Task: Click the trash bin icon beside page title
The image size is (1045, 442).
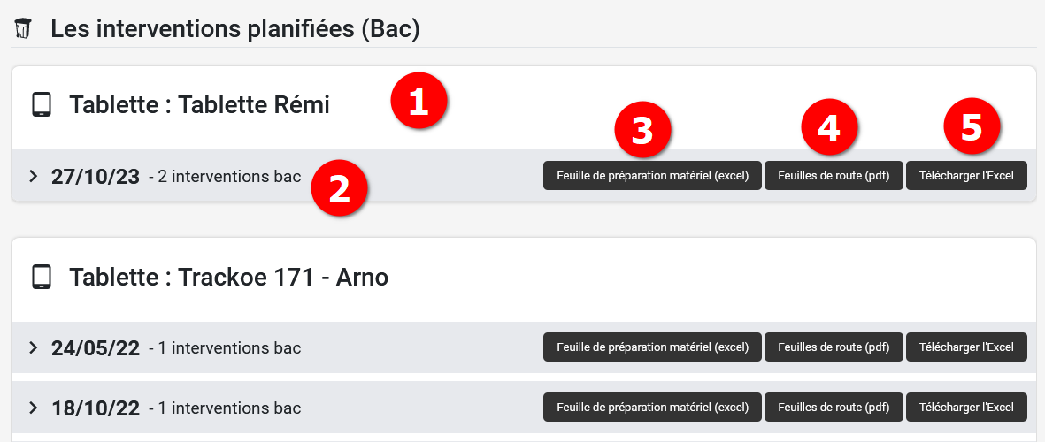Action: point(25,29)
